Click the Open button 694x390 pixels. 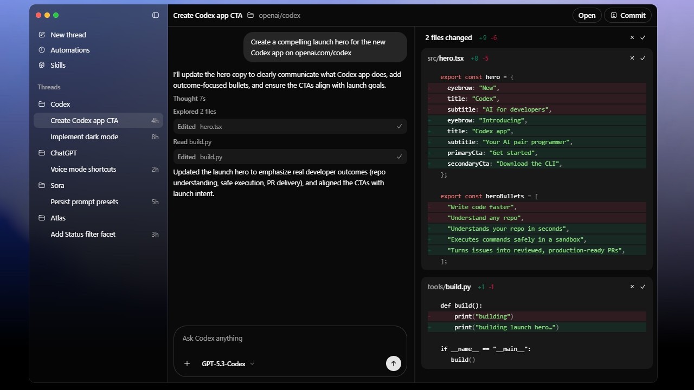pyautogui.click(x=587, y=15)
